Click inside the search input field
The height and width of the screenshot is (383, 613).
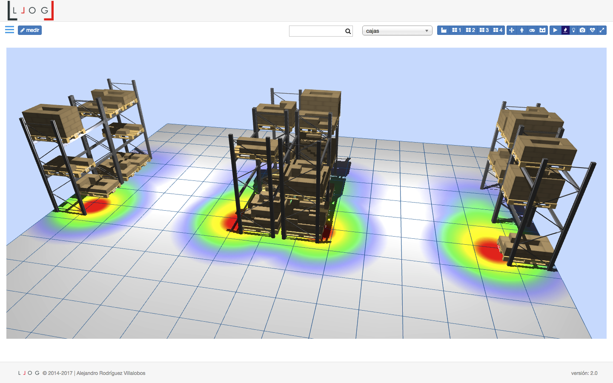(316, 31)
